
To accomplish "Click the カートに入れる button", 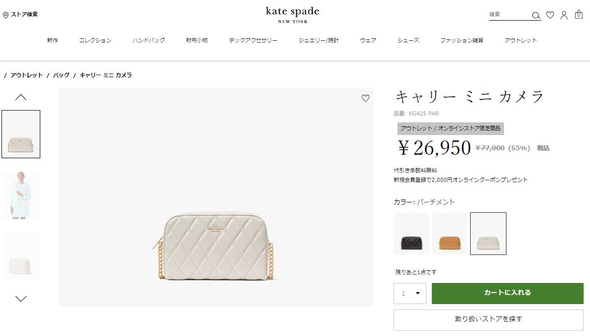I will [507, 293].
